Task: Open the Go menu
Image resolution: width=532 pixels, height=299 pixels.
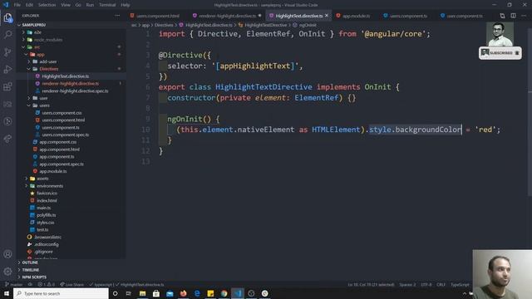Action: pos(78,5)
